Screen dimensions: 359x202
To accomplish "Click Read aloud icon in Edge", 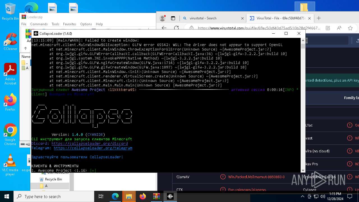I will click(x=339, y=28).
